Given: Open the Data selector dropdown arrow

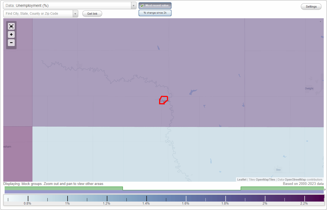Looking at the screenshot, I should click(133, 5).
